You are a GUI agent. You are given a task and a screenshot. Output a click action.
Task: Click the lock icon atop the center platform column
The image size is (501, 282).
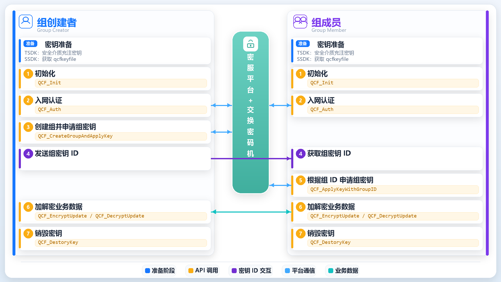pyautogui.click(x=250, y=44)
